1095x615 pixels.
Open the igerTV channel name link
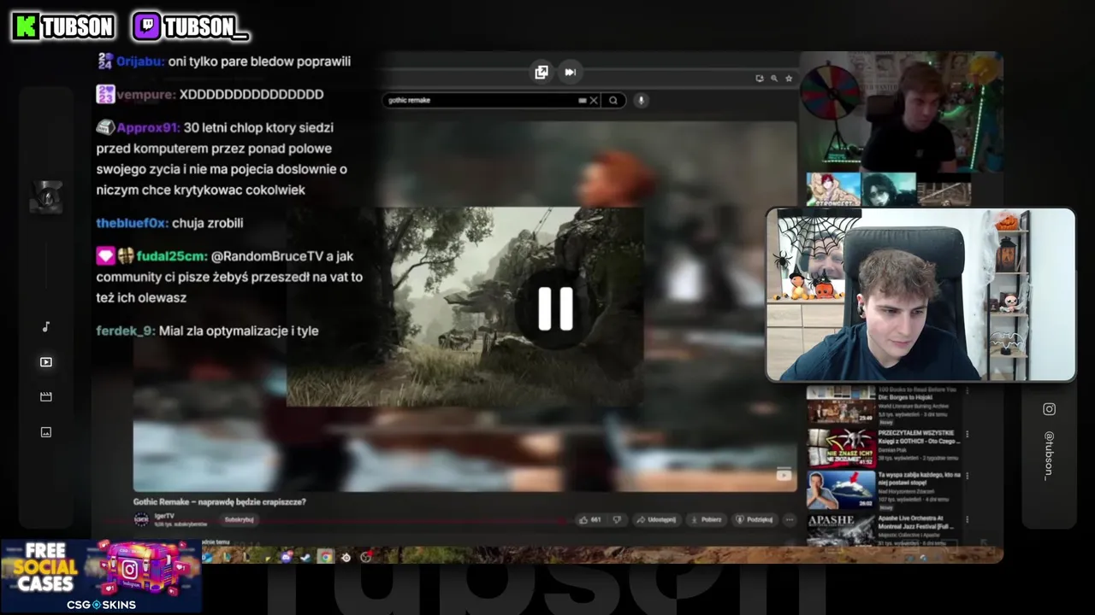(x=164, y=516)
